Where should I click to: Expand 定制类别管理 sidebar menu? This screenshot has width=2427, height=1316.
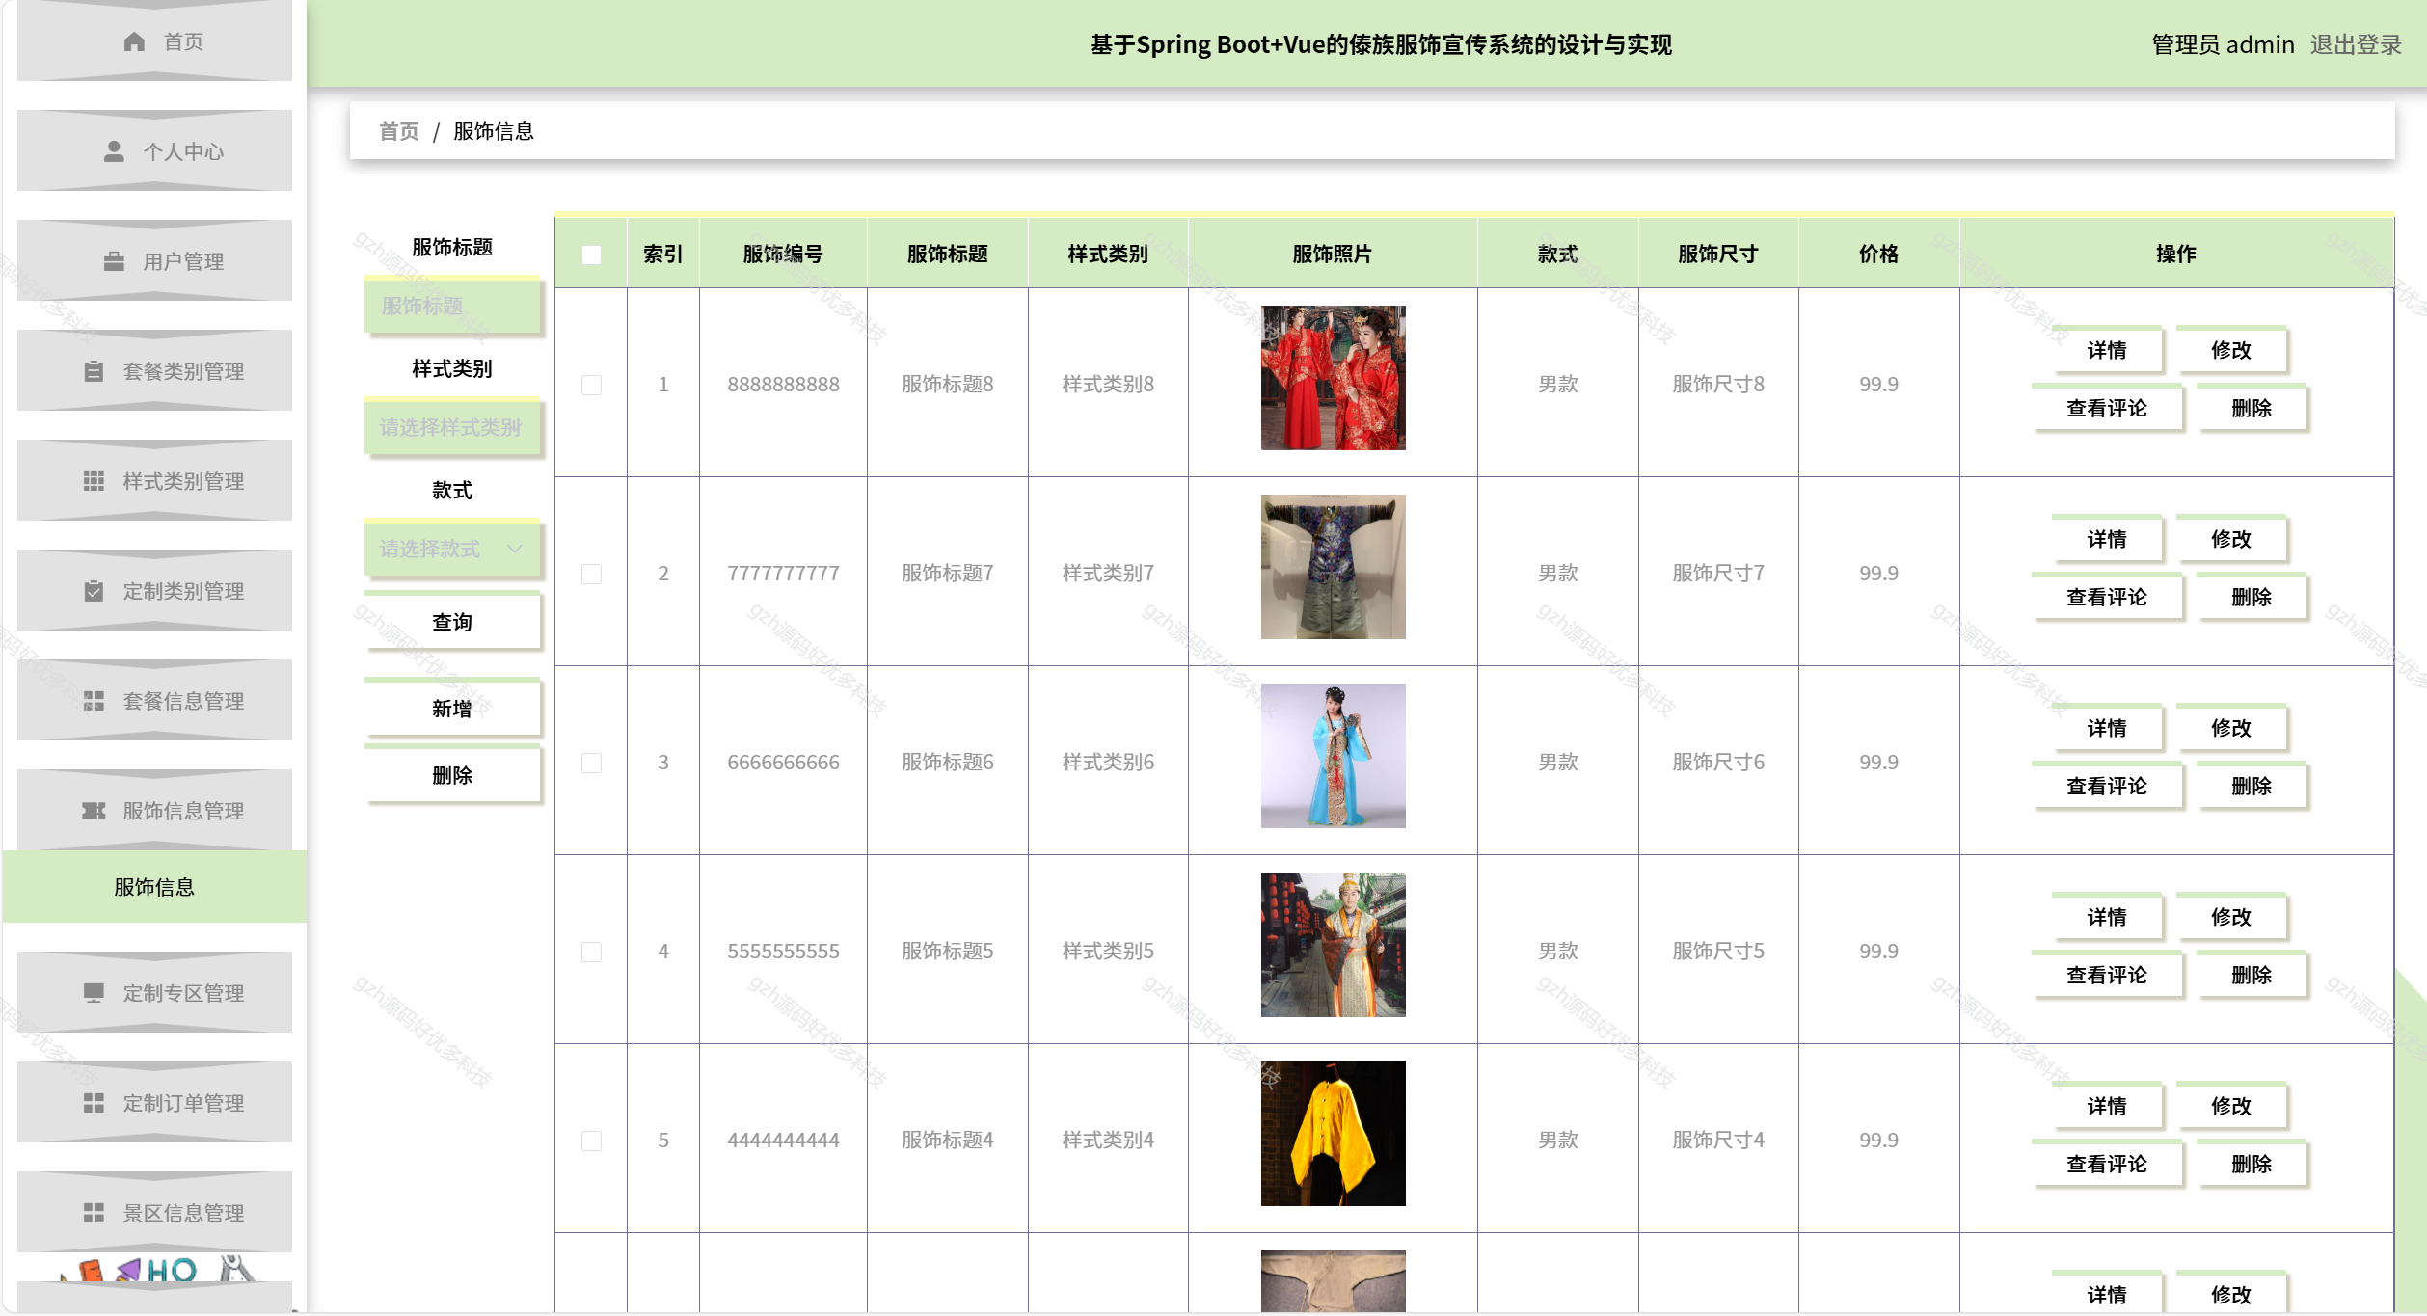coord(154,591)
